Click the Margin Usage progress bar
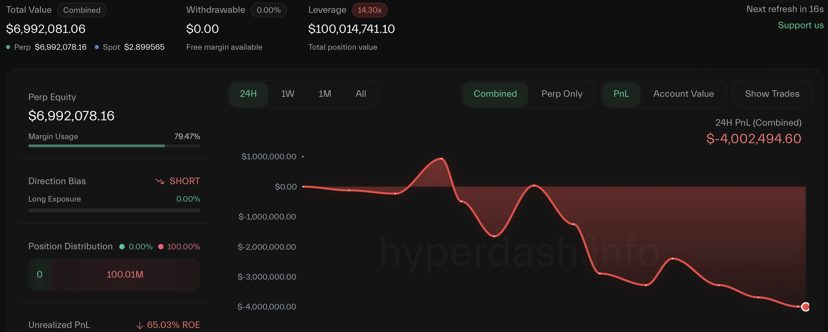The width and height of the screenshot is (828, 332). pos(114,146)
